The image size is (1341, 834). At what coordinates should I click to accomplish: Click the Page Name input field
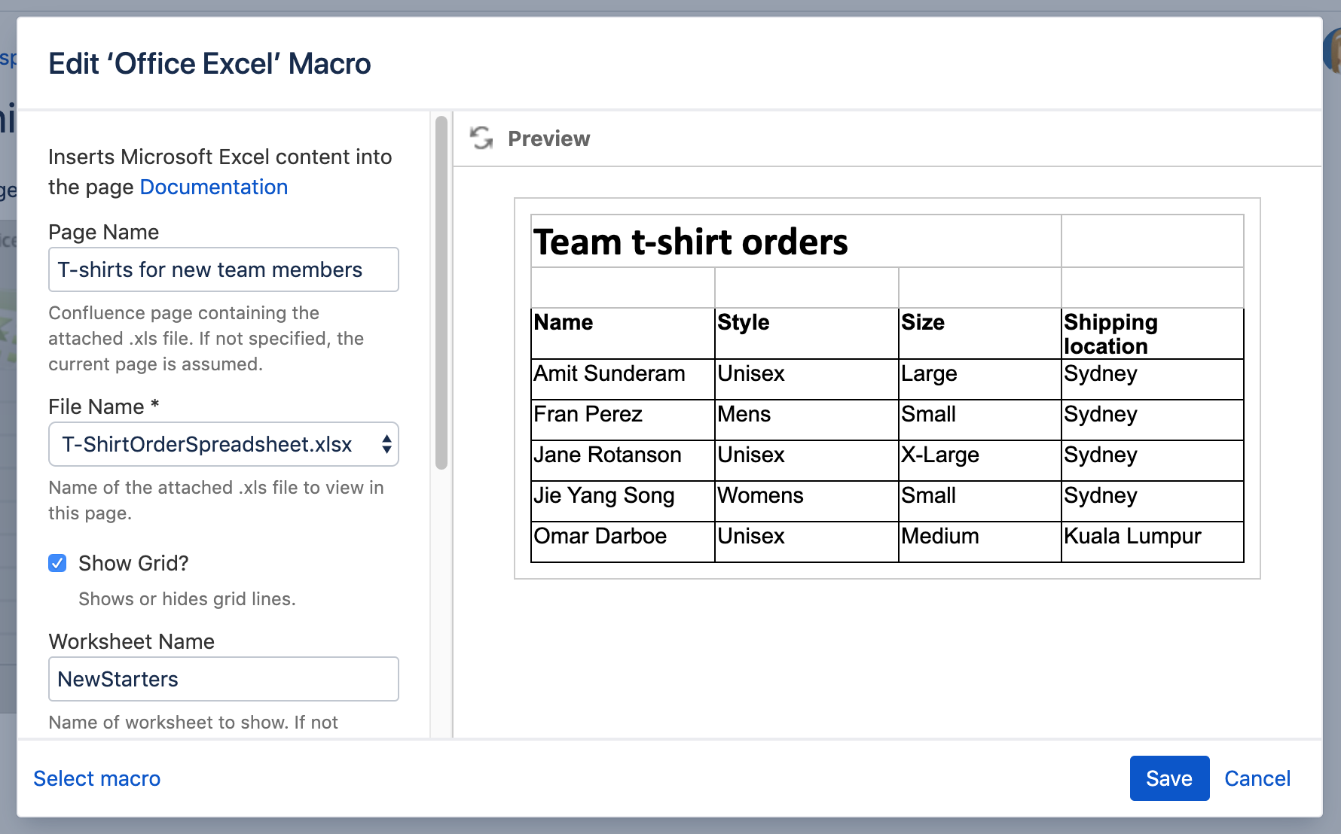point(224,269)
